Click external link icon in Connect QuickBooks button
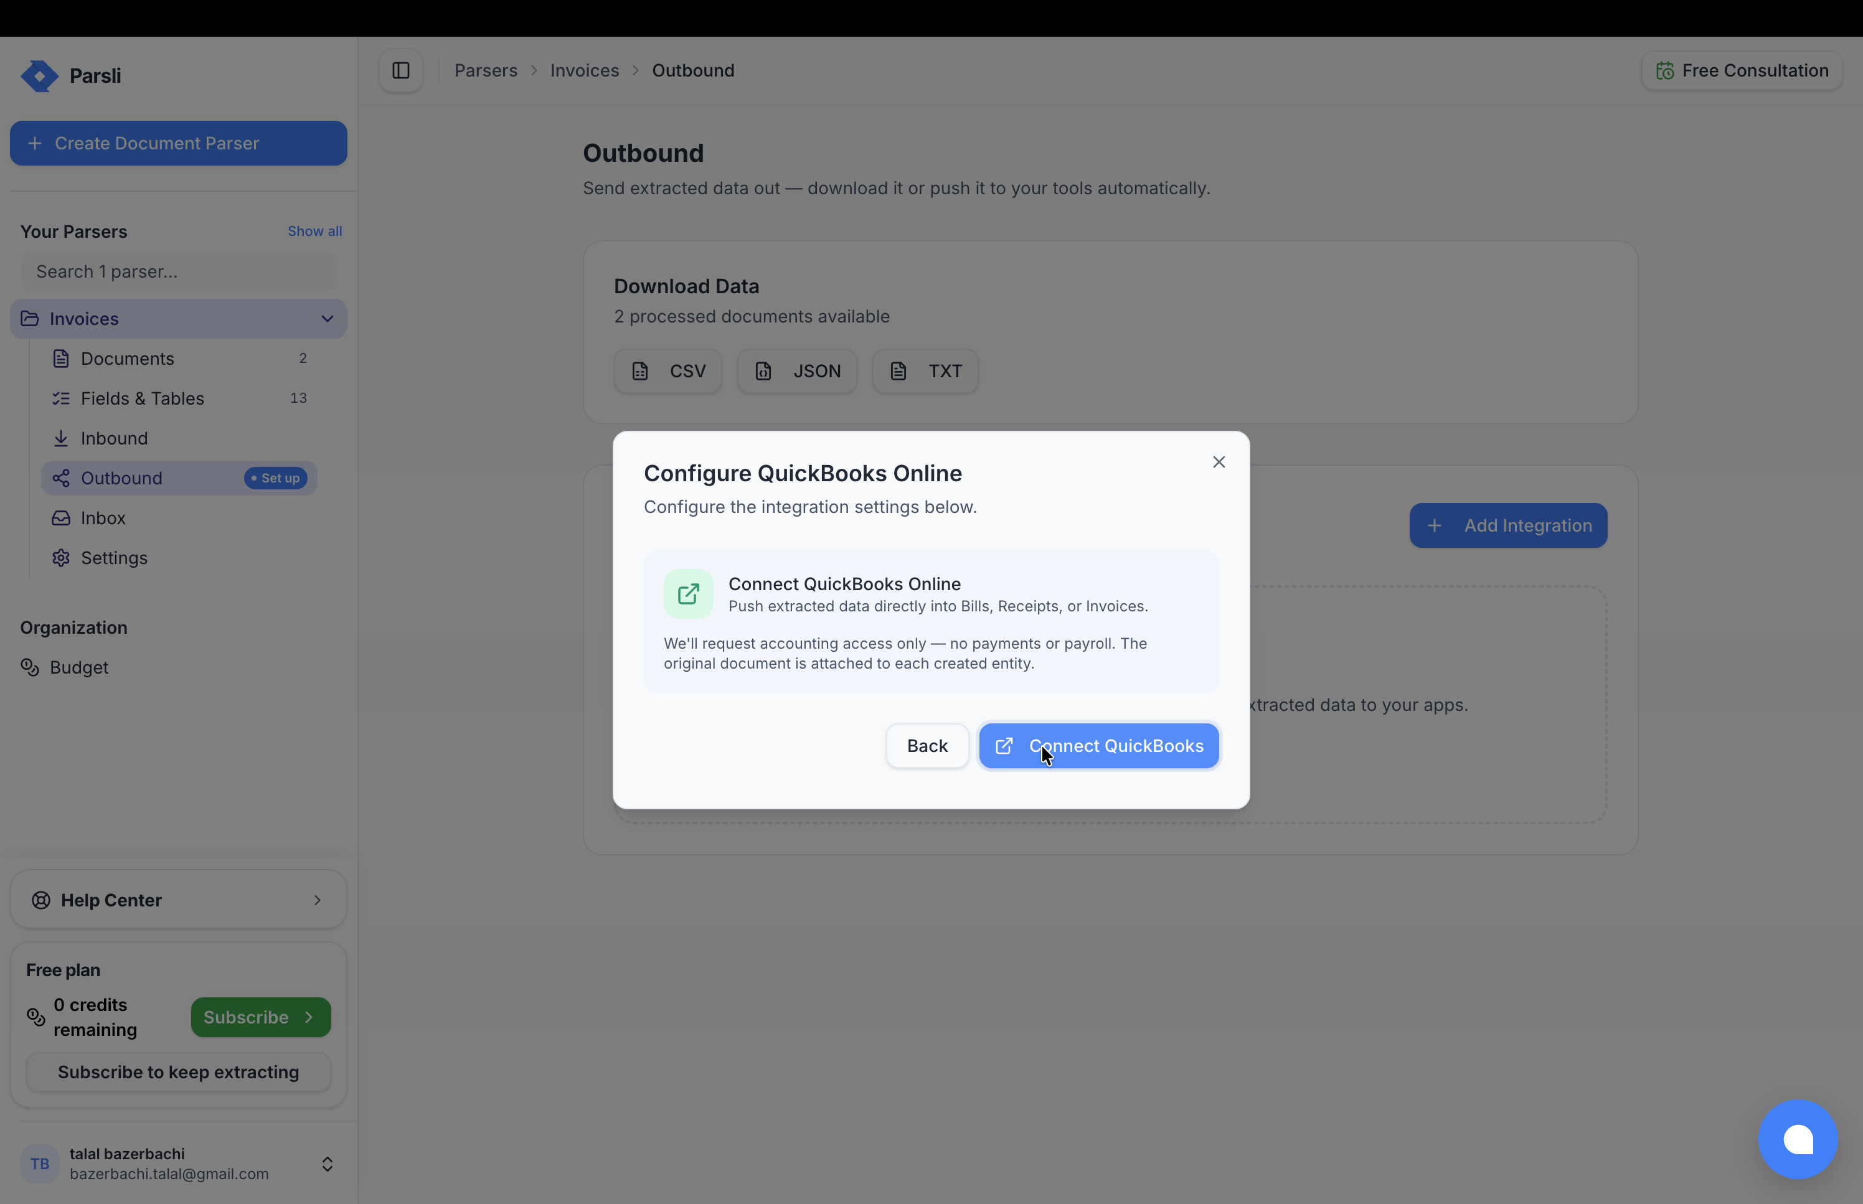The image size is (1863, 1204). [1004, 746]
